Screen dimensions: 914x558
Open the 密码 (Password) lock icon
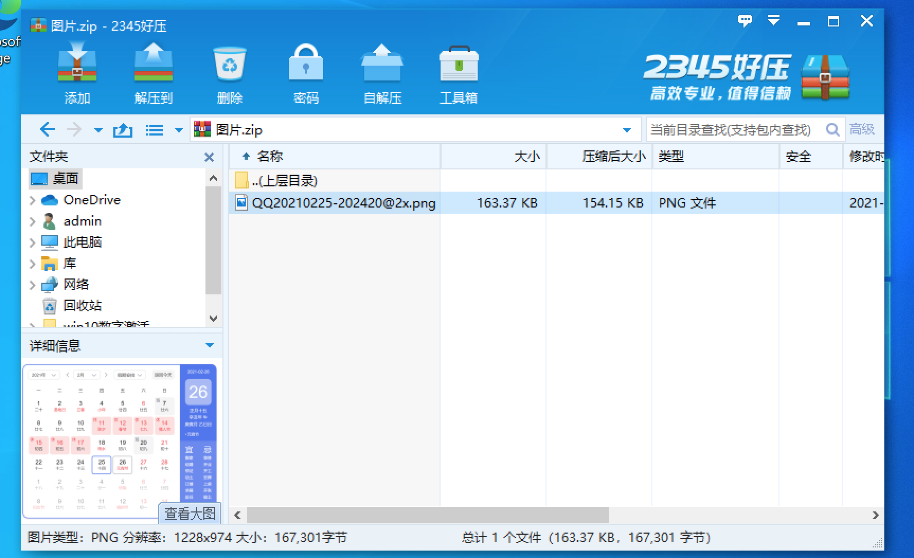(306, 74)
